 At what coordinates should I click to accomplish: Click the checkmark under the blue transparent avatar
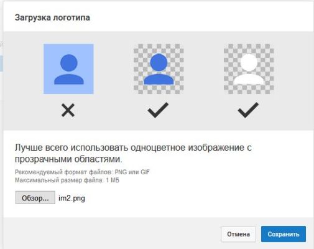(158, 110)
